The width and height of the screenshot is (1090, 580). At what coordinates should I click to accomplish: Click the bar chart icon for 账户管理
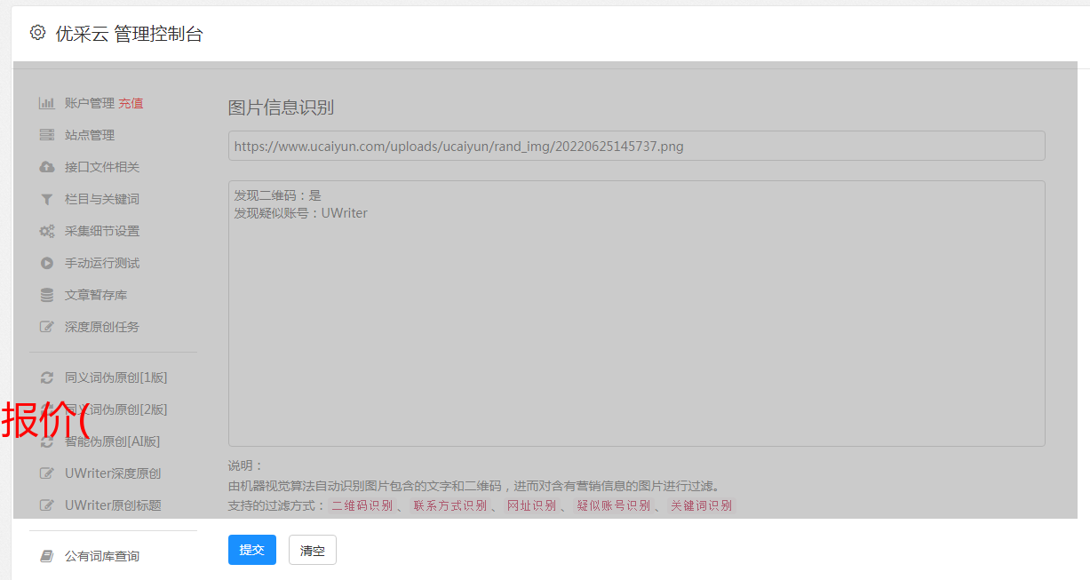pyautogui.click(x=47, y=103)
